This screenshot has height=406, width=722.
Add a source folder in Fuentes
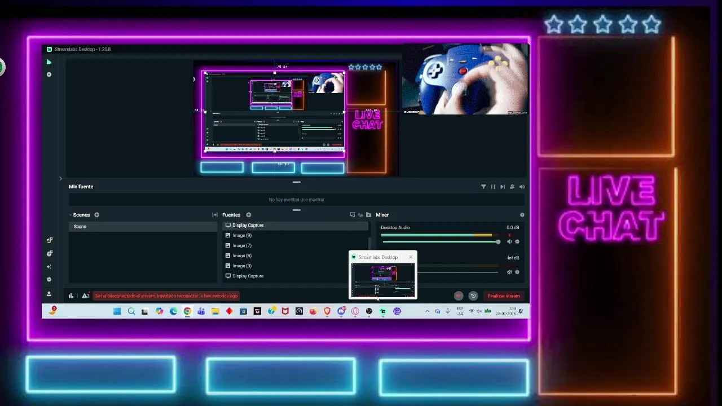coord(368,215)
